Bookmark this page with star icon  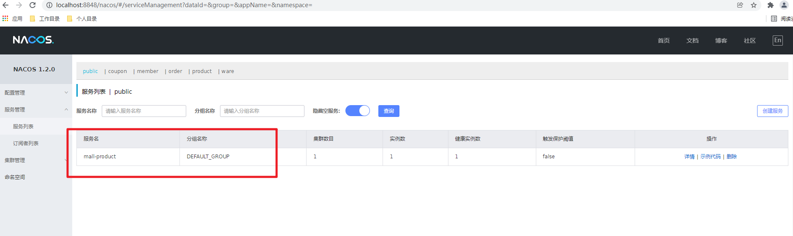754,5
